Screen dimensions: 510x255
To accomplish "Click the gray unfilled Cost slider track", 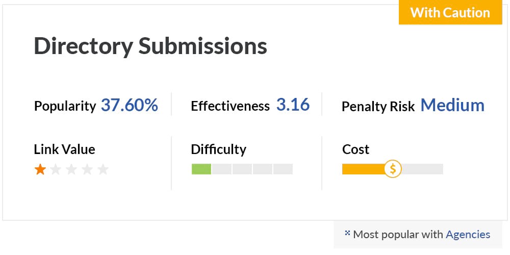I will 422,169.
